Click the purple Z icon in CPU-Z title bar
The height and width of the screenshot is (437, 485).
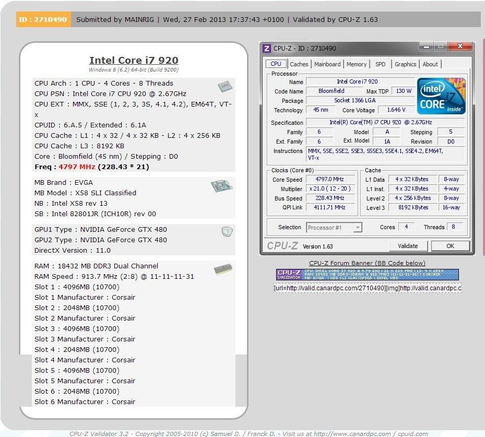266,49
